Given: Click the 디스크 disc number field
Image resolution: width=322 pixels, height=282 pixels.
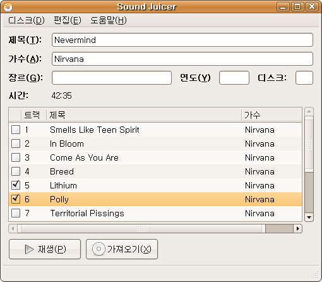Looking at the screenshot, I should (304, 78).
